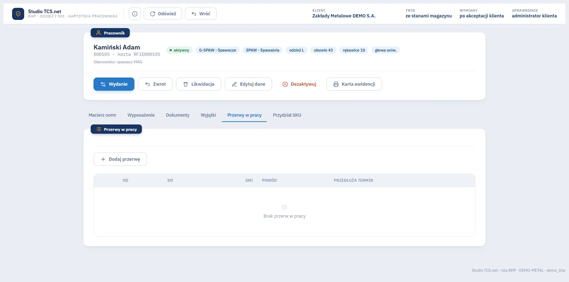569x282 pixels.
Task: Select the Dokumenty tab
Action: [x=178, y=115]
